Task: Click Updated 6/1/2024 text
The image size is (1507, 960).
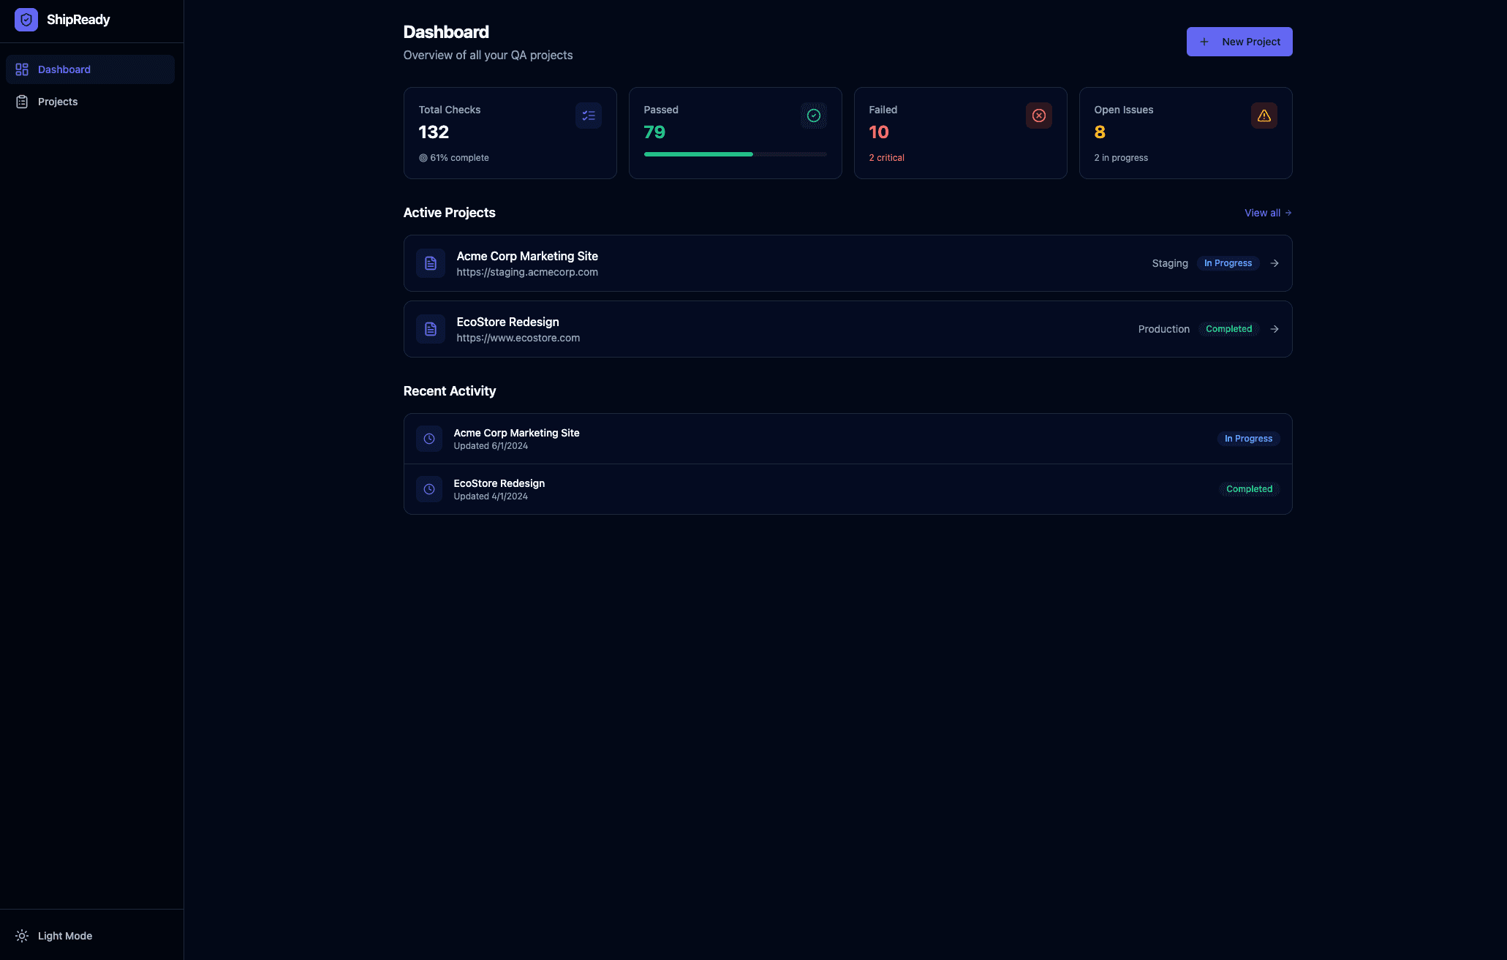Action: 491,446
